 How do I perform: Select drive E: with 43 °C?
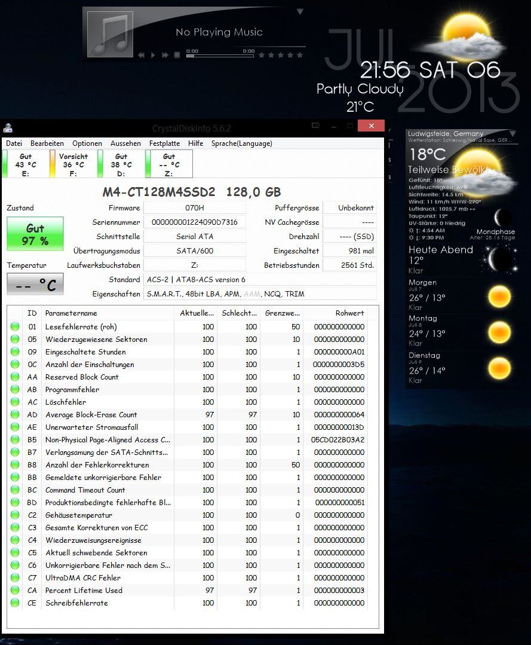(x=26, y=164)
